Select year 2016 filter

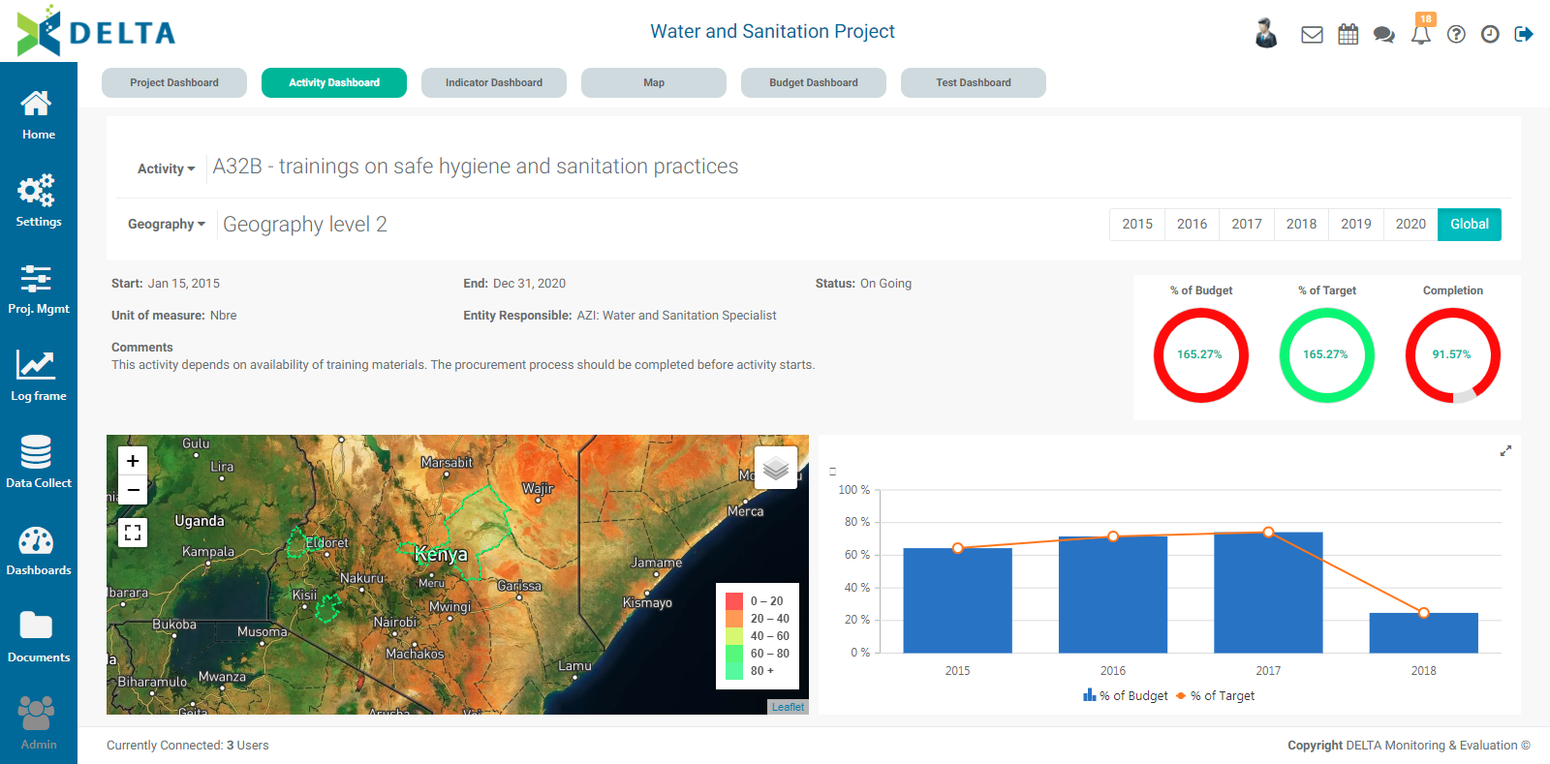coord(1192,225)
